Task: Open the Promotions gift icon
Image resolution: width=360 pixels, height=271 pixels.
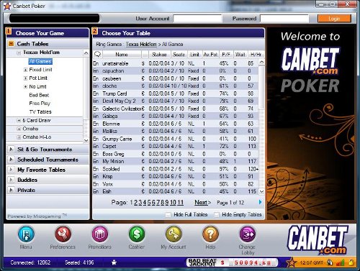Action: pyautogui.click(x=100, y=234)
